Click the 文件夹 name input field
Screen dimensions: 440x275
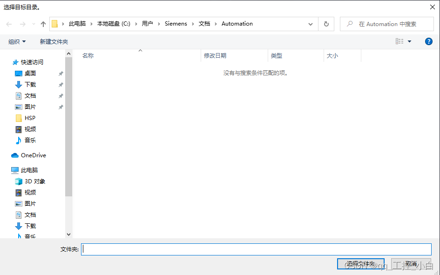pos(256,249)
